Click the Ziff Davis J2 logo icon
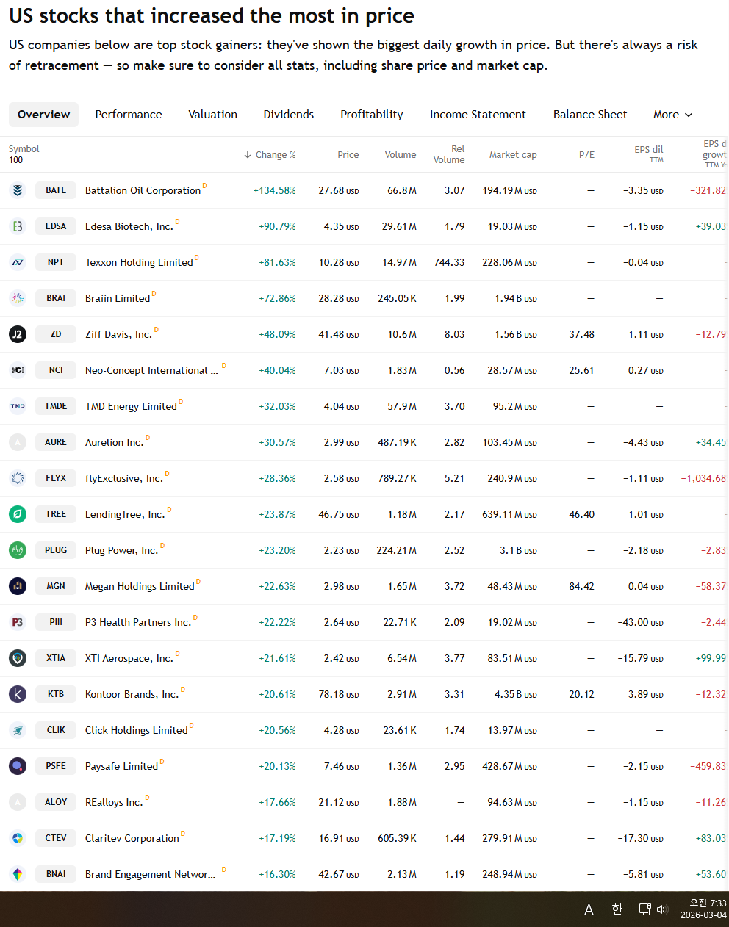Viewport: 729px width, 927px height. (18, 334)
